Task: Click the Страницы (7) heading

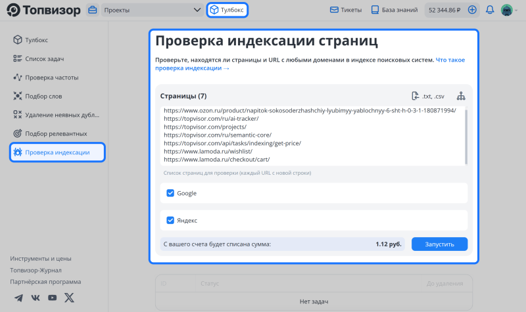Action: click(183, 96)
